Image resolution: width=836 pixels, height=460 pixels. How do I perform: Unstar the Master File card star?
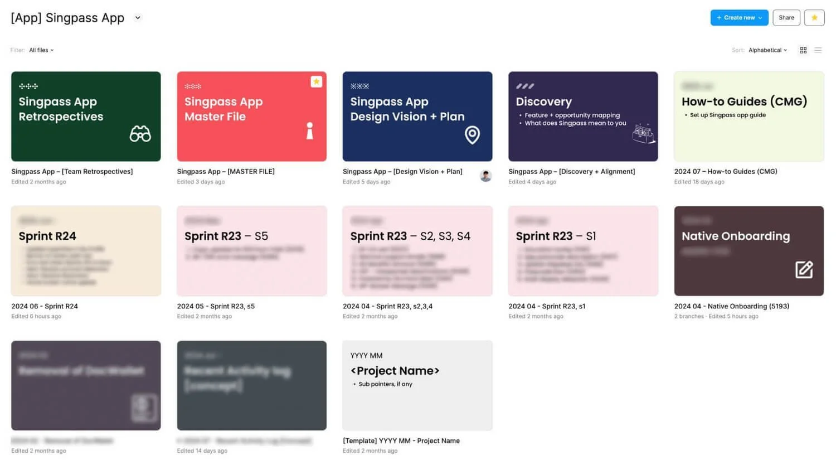(316, 81)
